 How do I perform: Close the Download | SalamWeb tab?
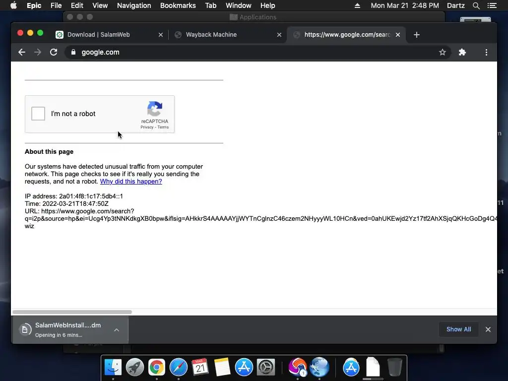[160, 35]
